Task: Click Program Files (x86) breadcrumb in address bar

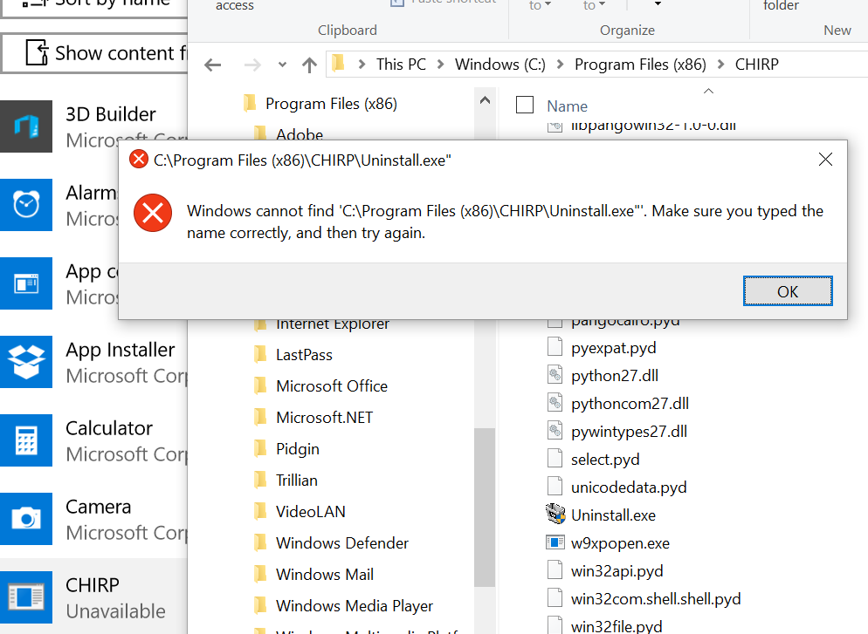Action: (640, 65)
